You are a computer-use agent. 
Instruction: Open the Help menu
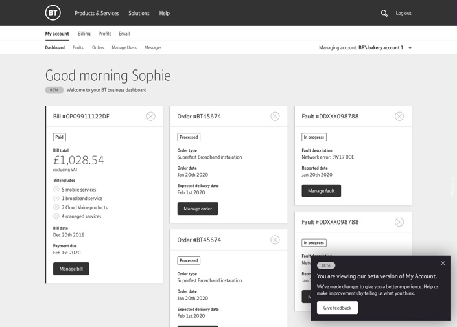pyautogui.click(x=165, y=13)
